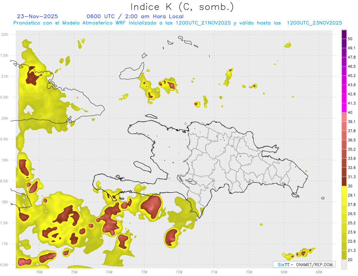This screenshot has height=276, width=358.
Task: Select the '23-Nov-2025' date label
Action: 38,16
